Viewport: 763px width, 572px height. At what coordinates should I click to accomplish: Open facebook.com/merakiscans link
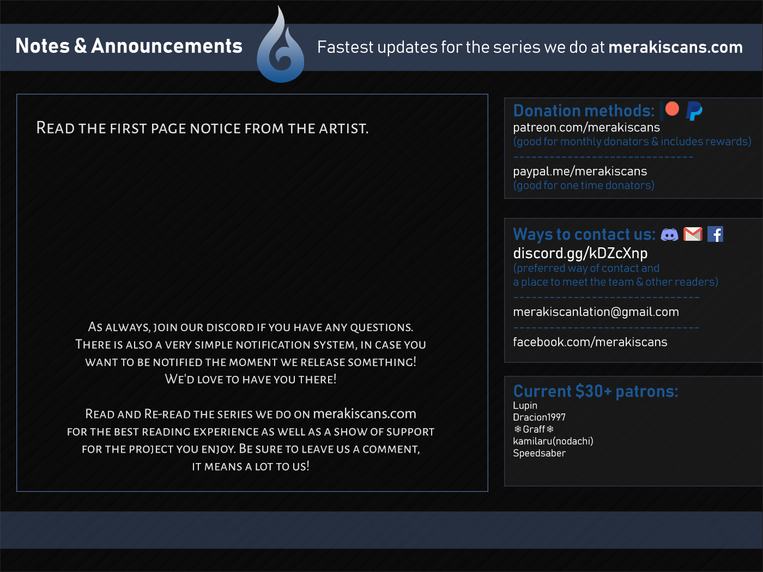(590, 342)
